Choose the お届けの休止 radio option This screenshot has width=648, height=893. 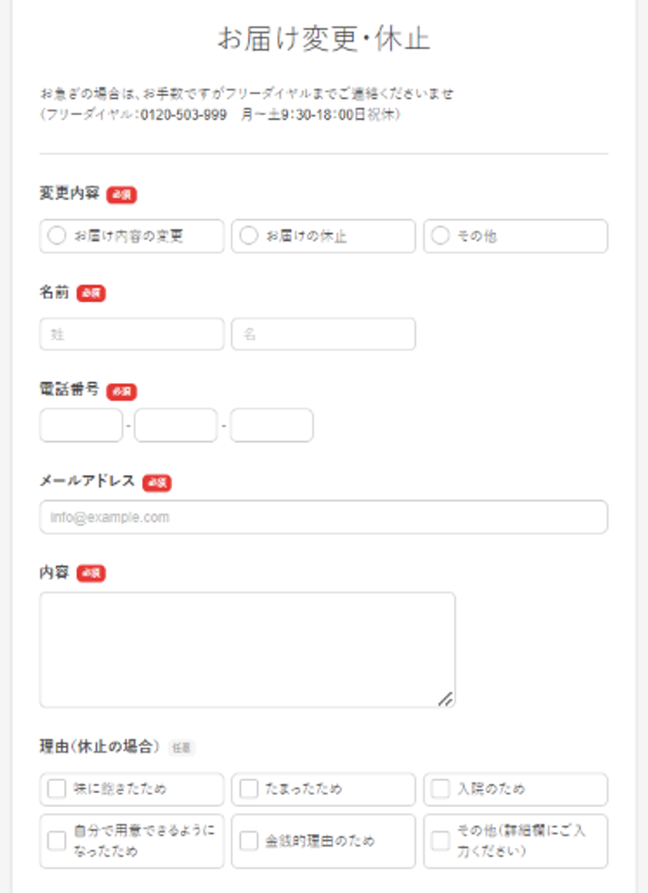(249, 237)
